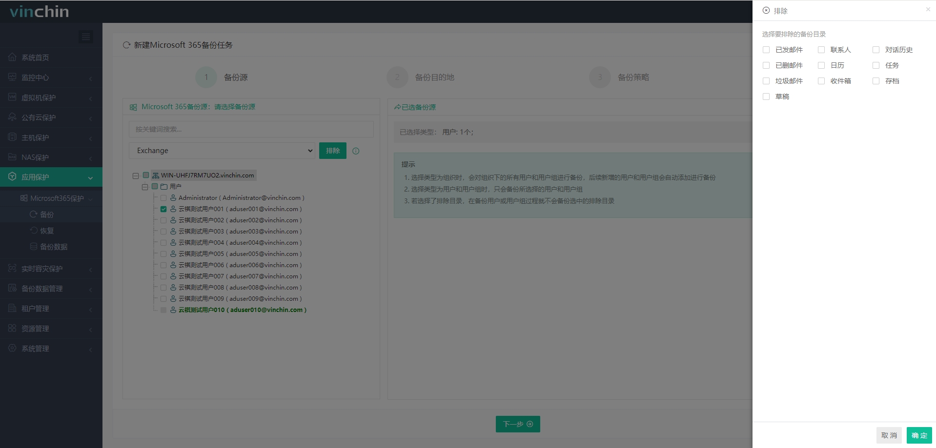
Task: Check the 已删邮件 exclusion checkbox
Action: pyautogui.click(x=766, y=65)
